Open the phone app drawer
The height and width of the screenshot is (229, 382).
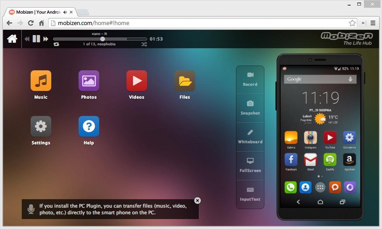coord(320,187)
